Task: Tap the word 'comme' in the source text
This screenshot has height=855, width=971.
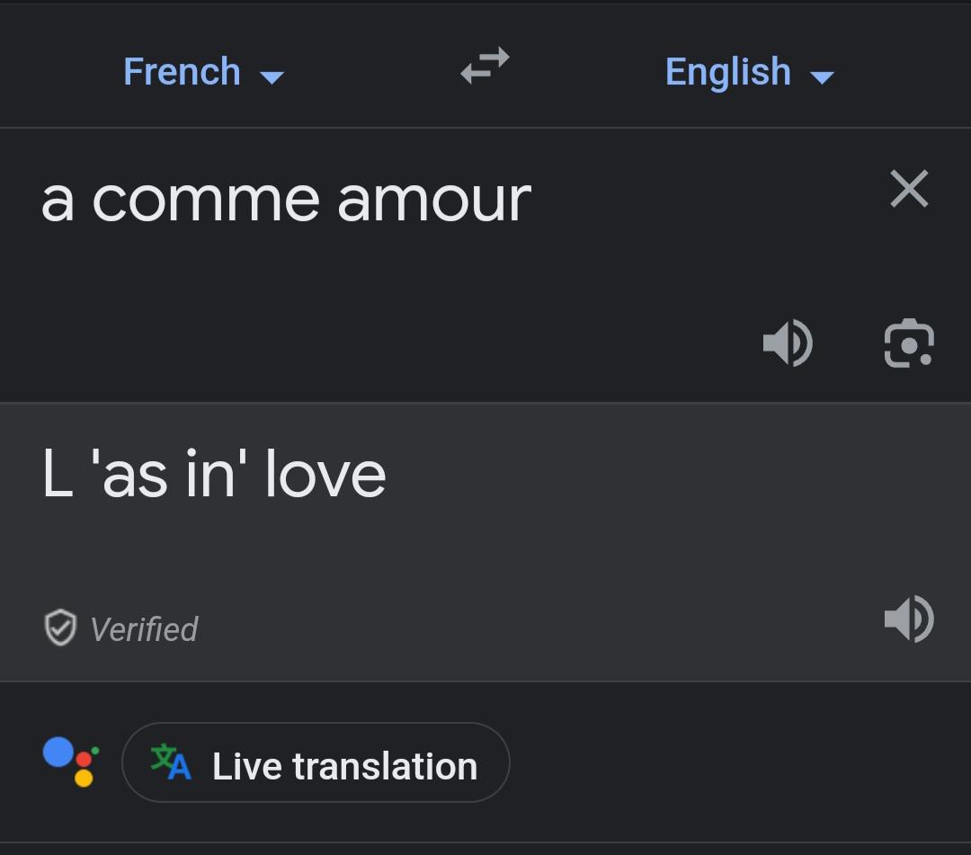Action: point(205,200)
